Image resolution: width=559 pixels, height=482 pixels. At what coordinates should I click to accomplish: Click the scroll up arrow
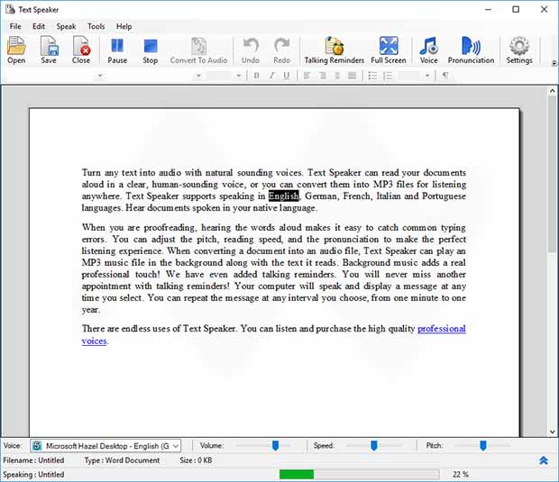552,91
